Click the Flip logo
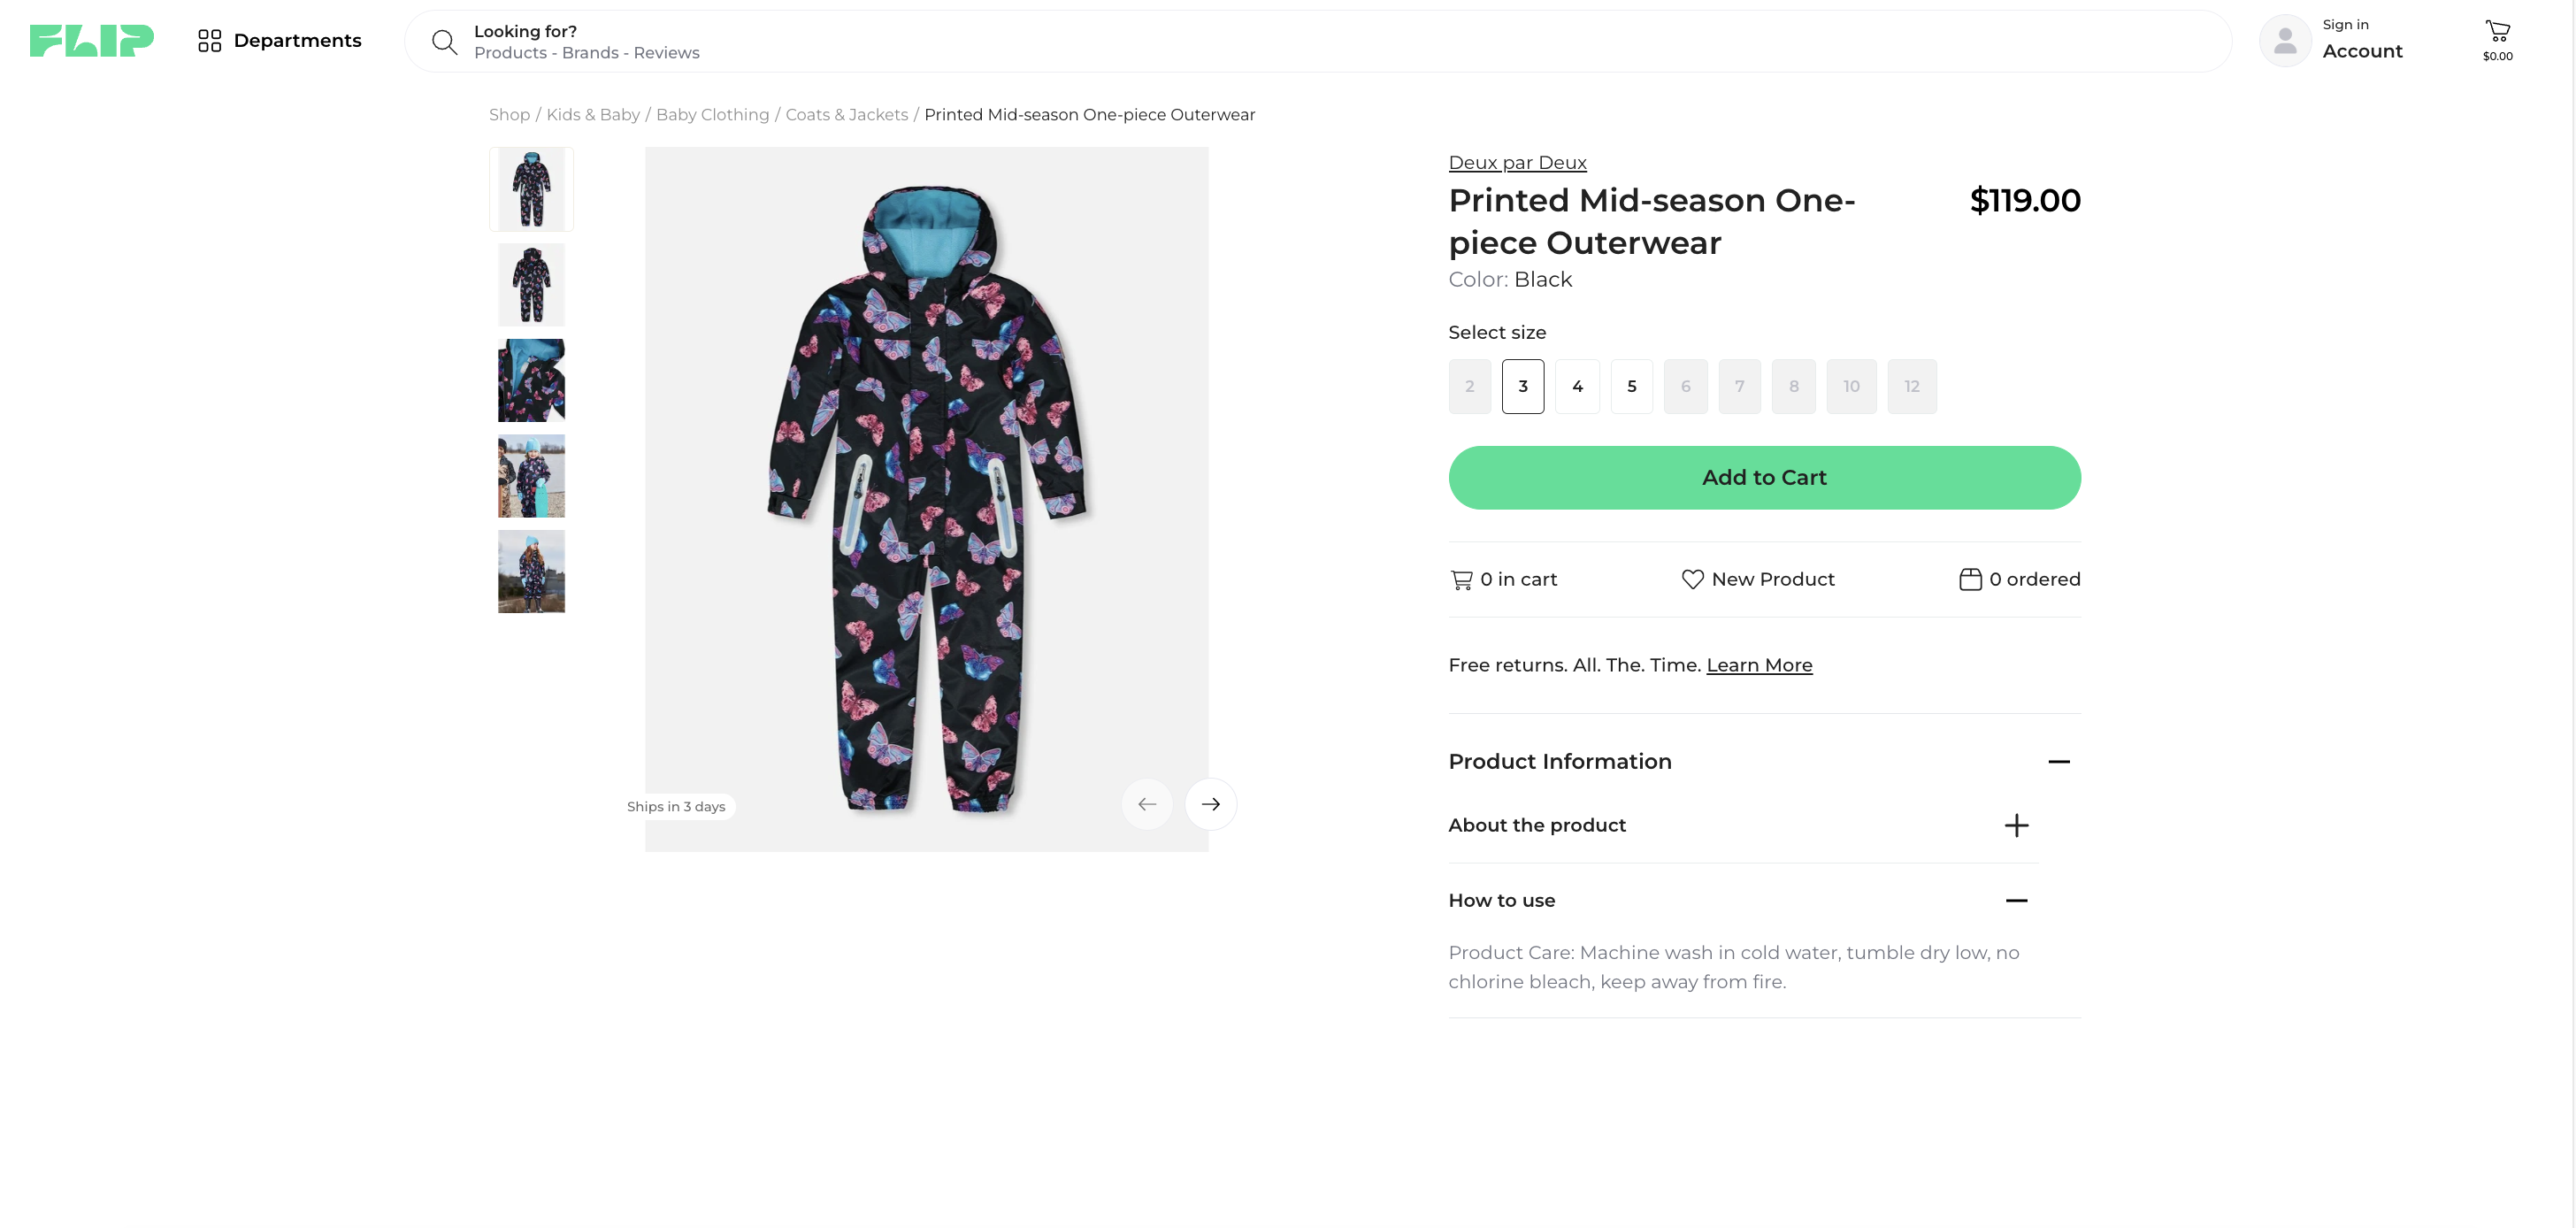2576x1228 pixels. pyautogui.click(x=91, y=41)
